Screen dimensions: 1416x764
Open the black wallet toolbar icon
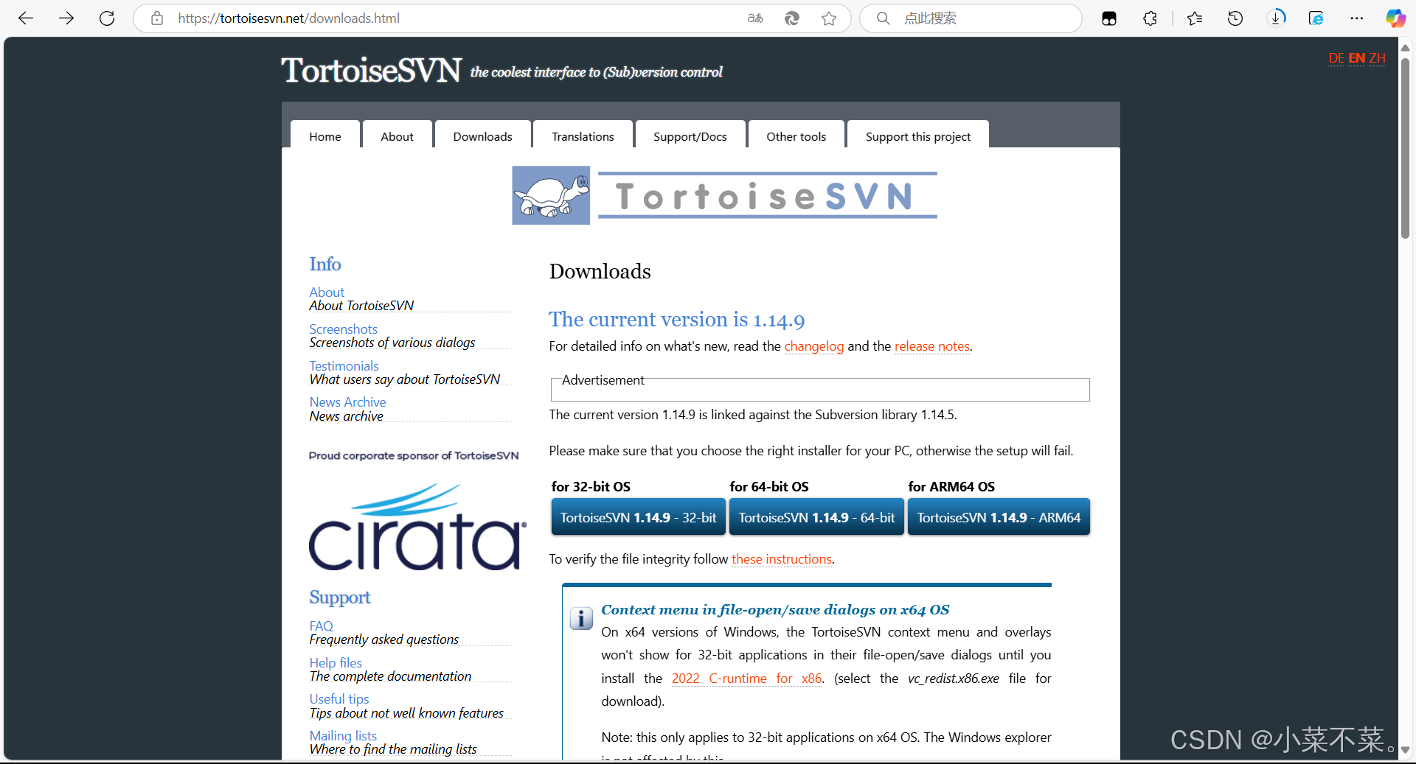click(x=1109, y=18)
